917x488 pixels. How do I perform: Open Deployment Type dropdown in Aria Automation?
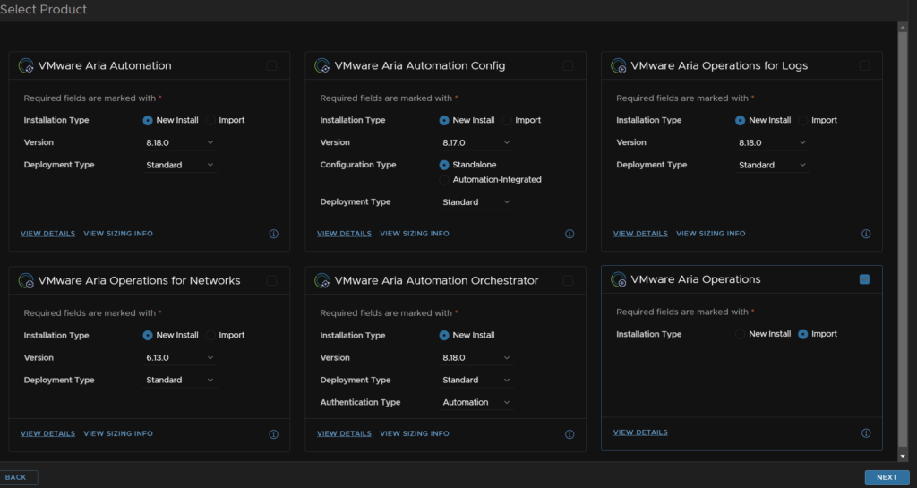[179, 166]
